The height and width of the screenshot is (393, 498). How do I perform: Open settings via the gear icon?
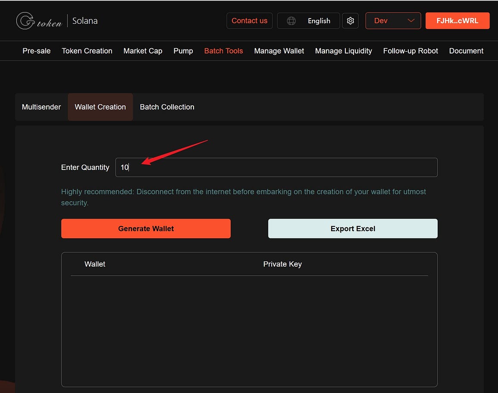350,21
